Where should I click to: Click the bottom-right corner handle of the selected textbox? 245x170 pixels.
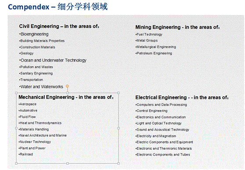pos(119,163)
